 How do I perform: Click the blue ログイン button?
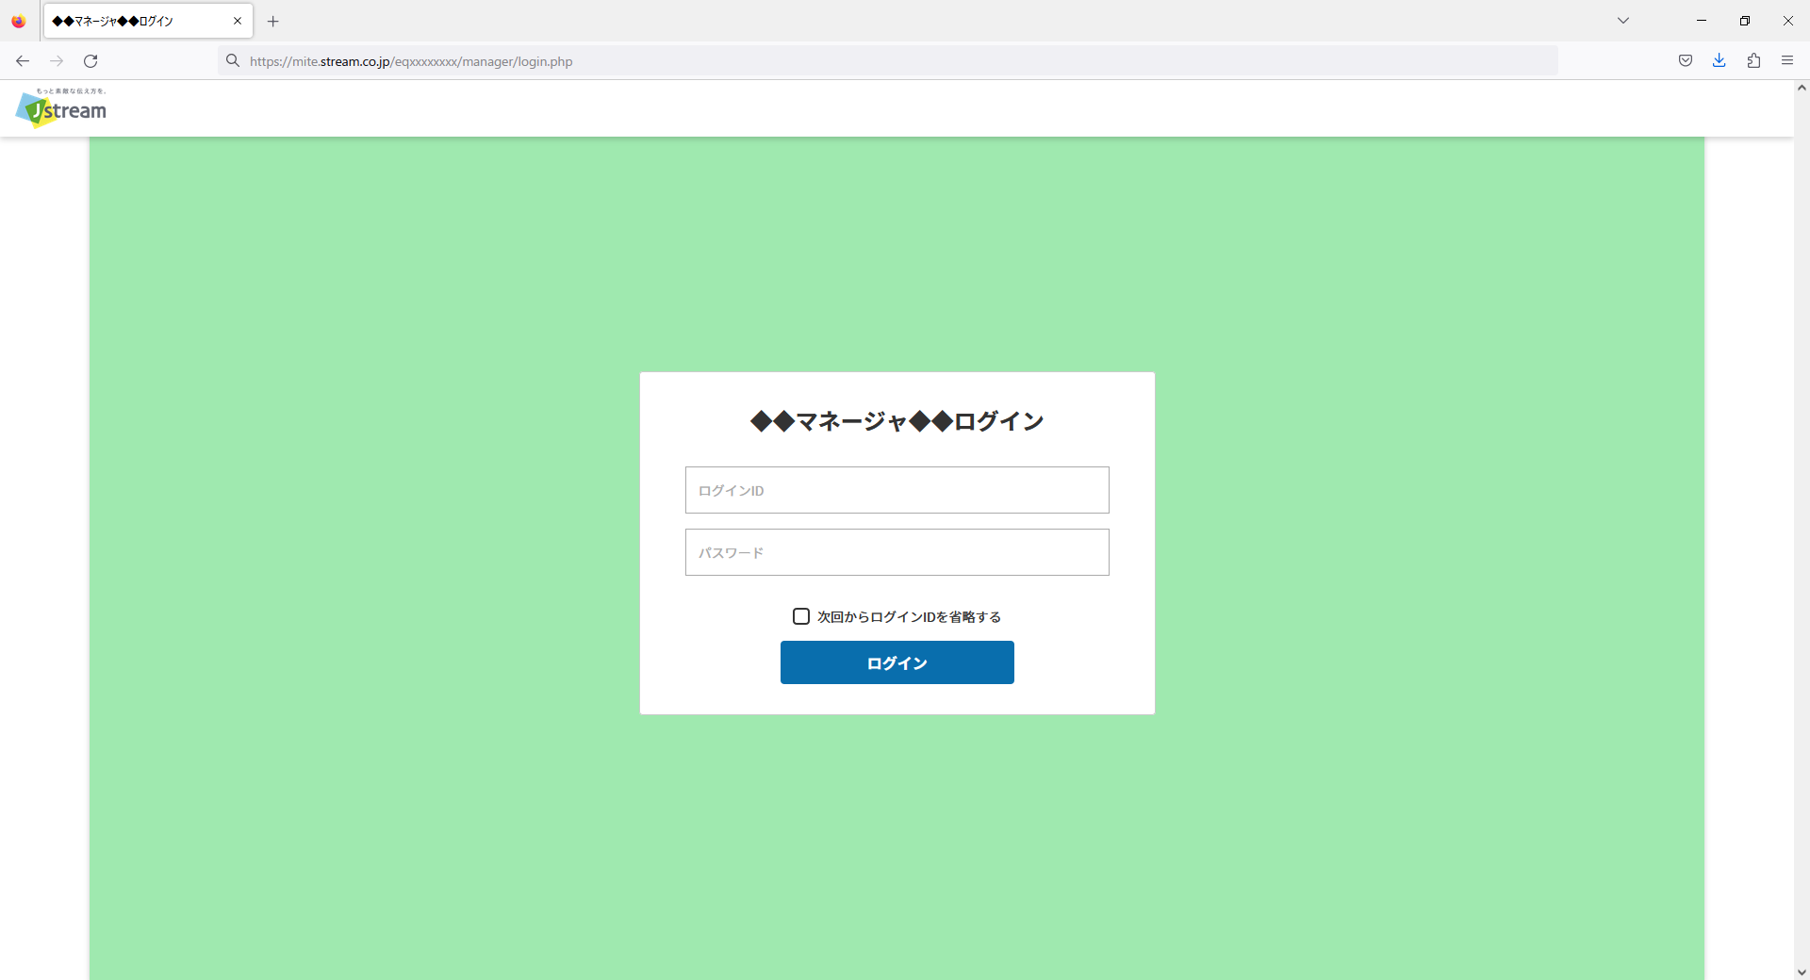pyautogui.click(x=897, y=662)
